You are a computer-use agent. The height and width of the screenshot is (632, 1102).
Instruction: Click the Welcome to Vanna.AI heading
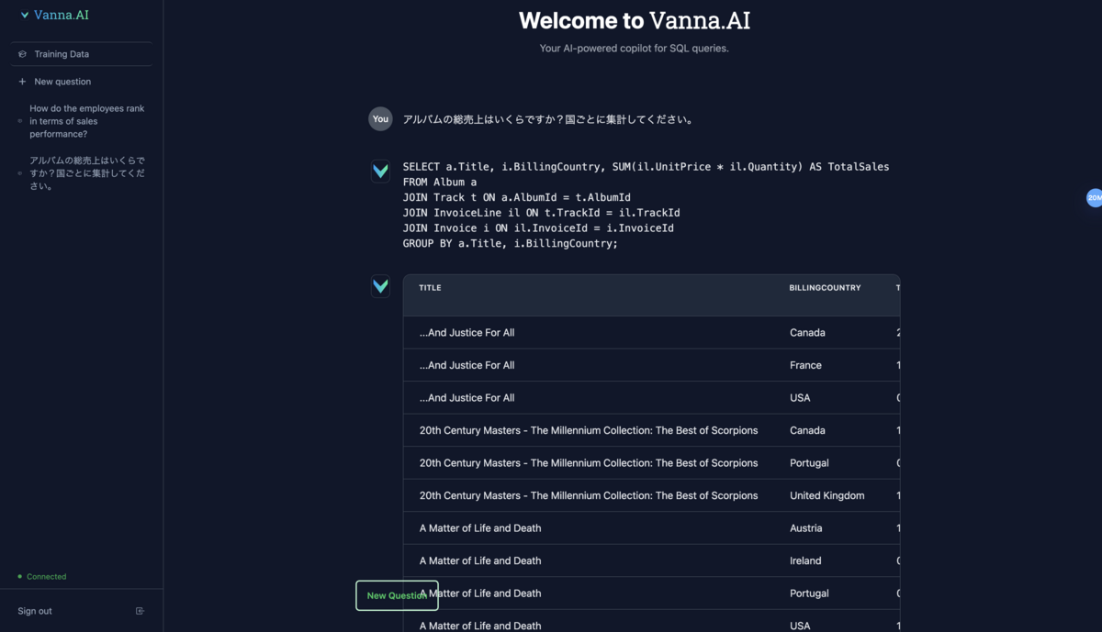point(634,20)
